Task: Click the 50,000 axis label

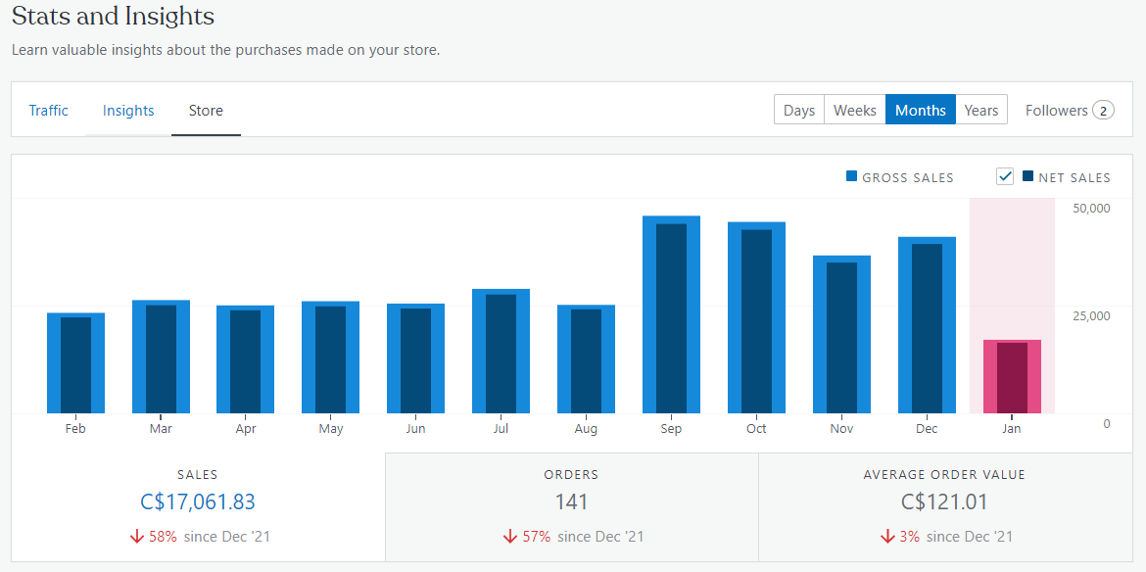Action: pyautogui.click(x=1091, y=209)
